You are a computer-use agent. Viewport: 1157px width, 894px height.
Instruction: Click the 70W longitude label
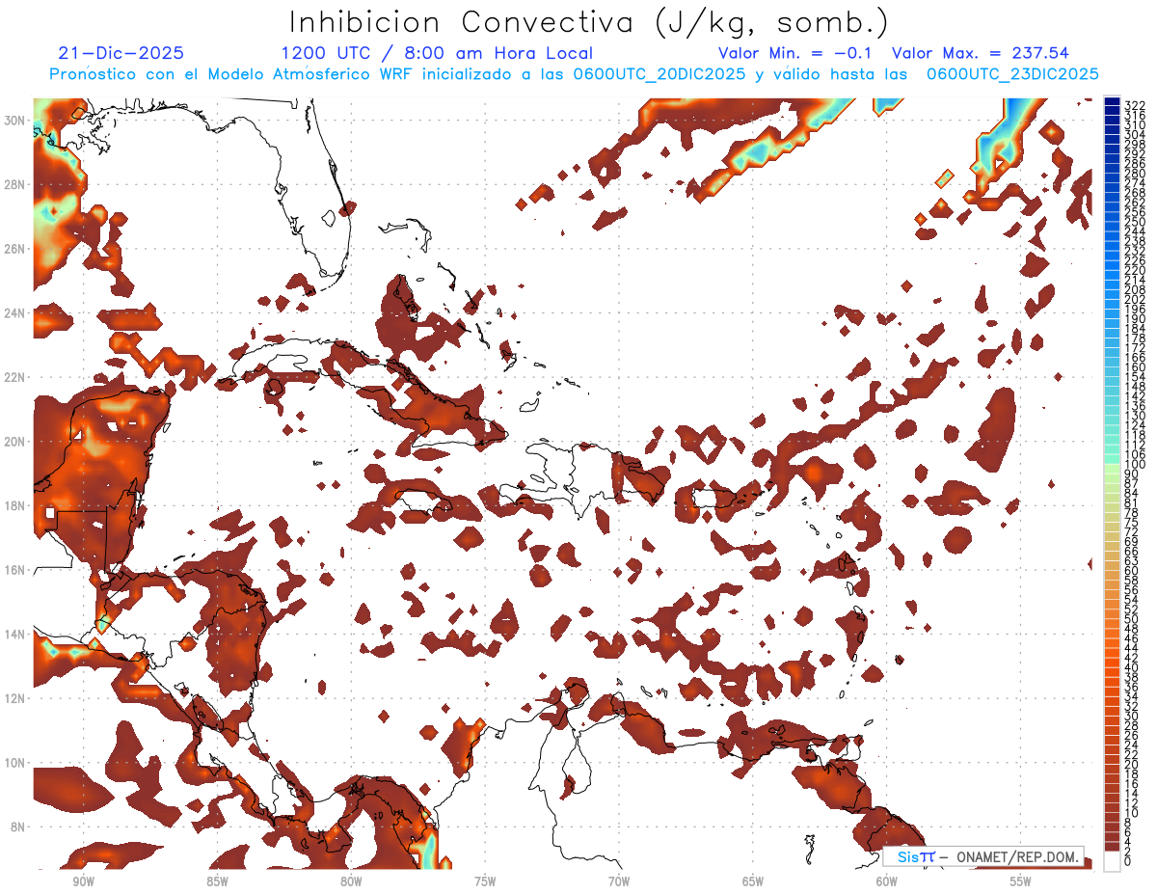[619, 881]
